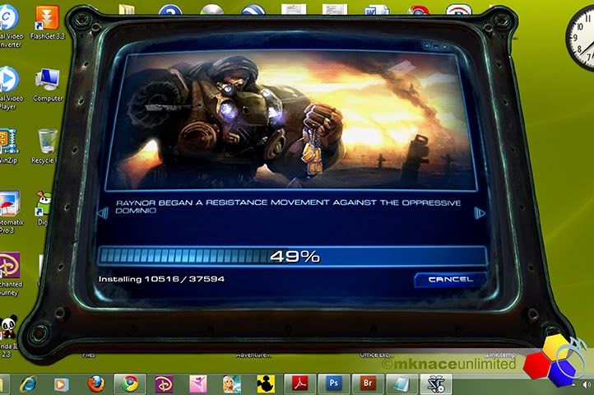Open the blonde princess taskbar icon
The width and height of the screenshot is (594, 395).
click(x=231, y=384)
